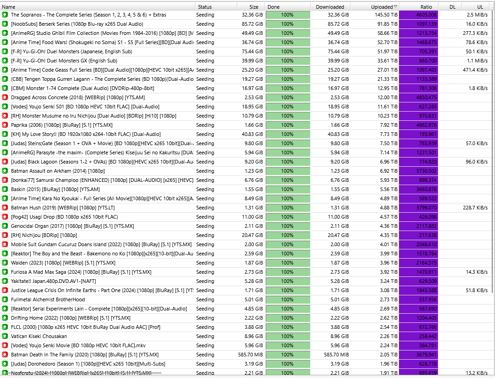Click the icon for Fullmetal Alchemist BrotherHood
The image size is (495, 378).
click(x=5, y=299)
